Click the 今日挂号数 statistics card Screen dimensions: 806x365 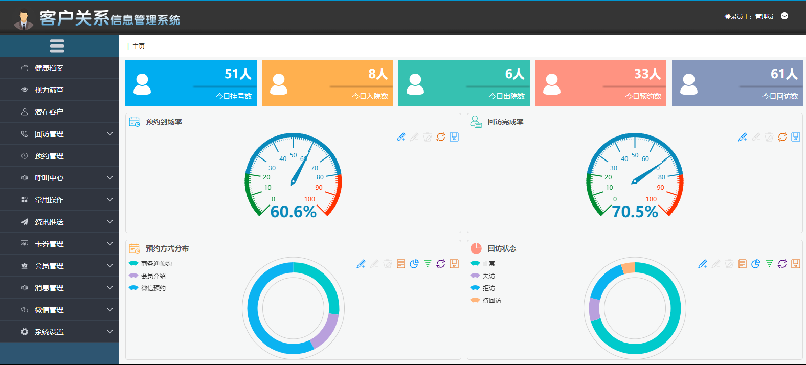point(191,83)
